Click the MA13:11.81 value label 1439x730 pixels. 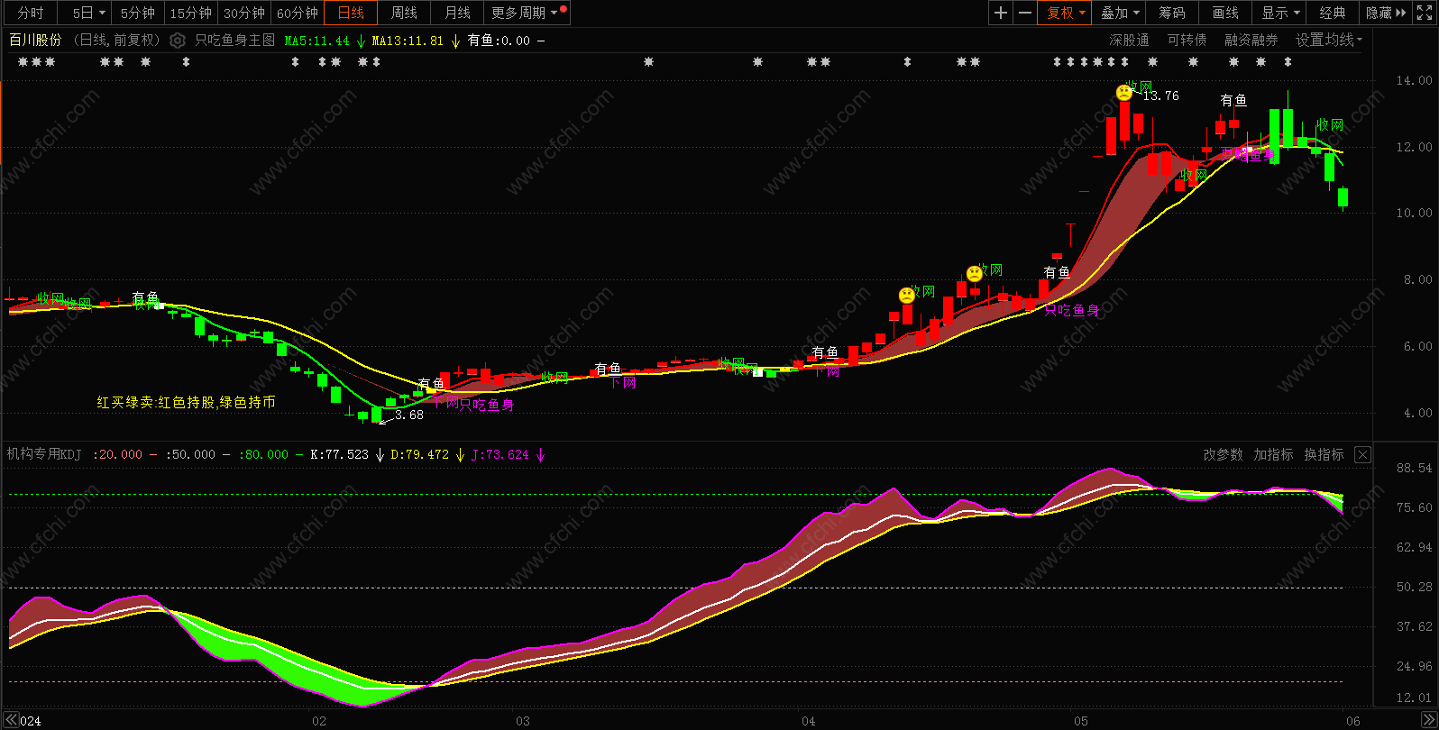coord(408,41)
